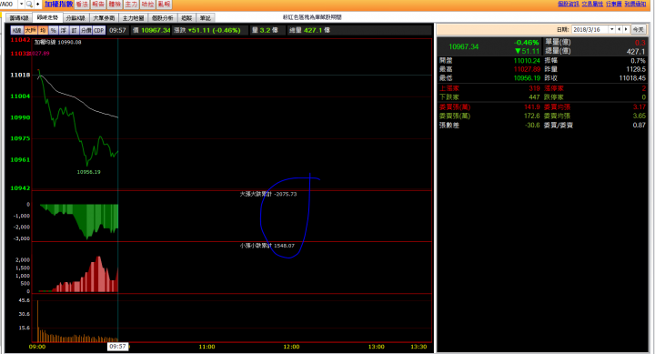Screen dimensions: 655x354
Task: Click the 上漲家 319 row
Action: (x=489, y=88)
